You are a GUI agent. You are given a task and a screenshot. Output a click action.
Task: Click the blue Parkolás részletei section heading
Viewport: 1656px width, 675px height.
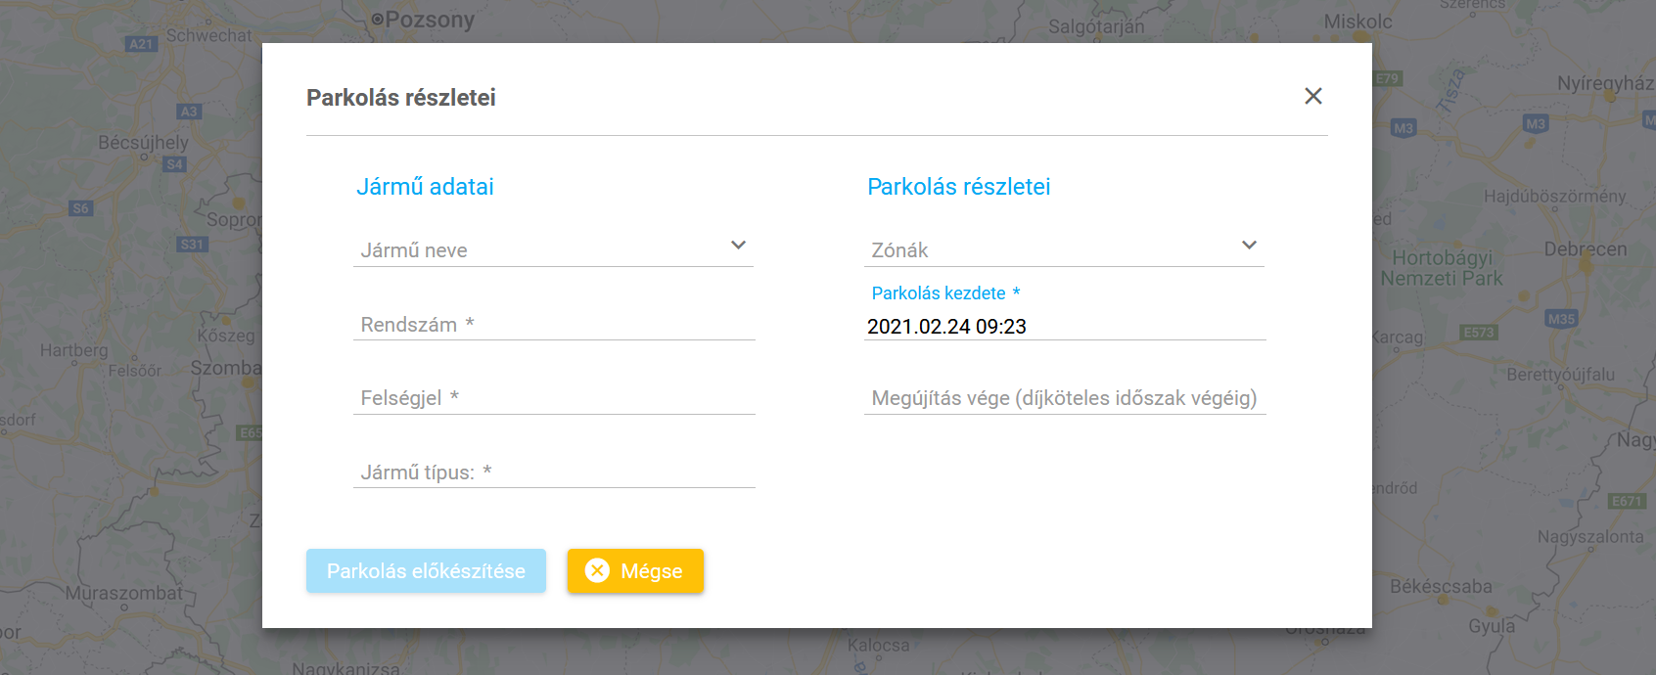click(958, 187)
